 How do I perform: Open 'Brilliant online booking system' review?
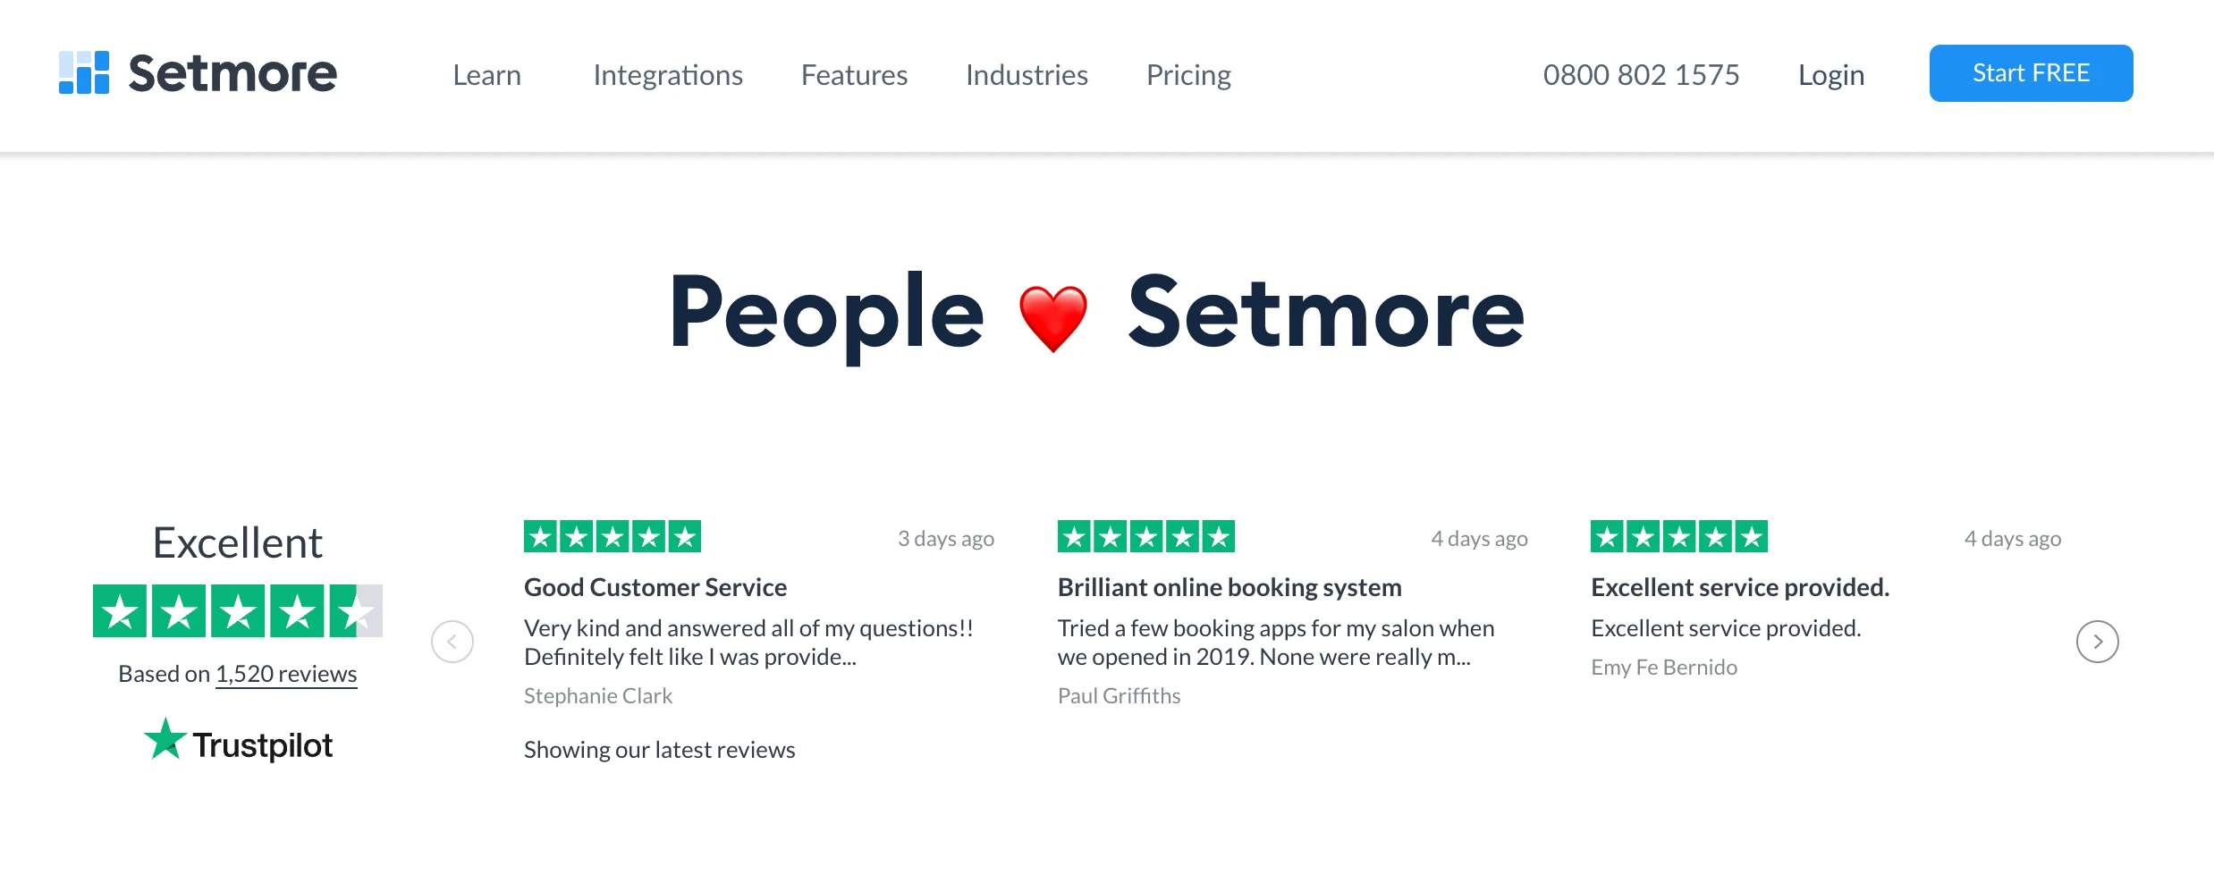click(1230, 587)
